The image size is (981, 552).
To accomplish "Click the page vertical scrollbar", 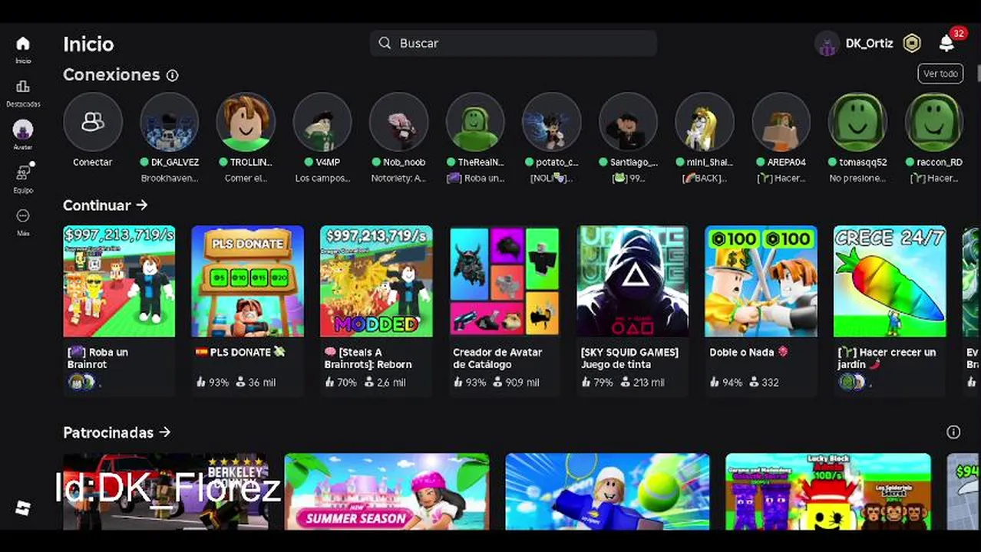I will coord(979,73).
